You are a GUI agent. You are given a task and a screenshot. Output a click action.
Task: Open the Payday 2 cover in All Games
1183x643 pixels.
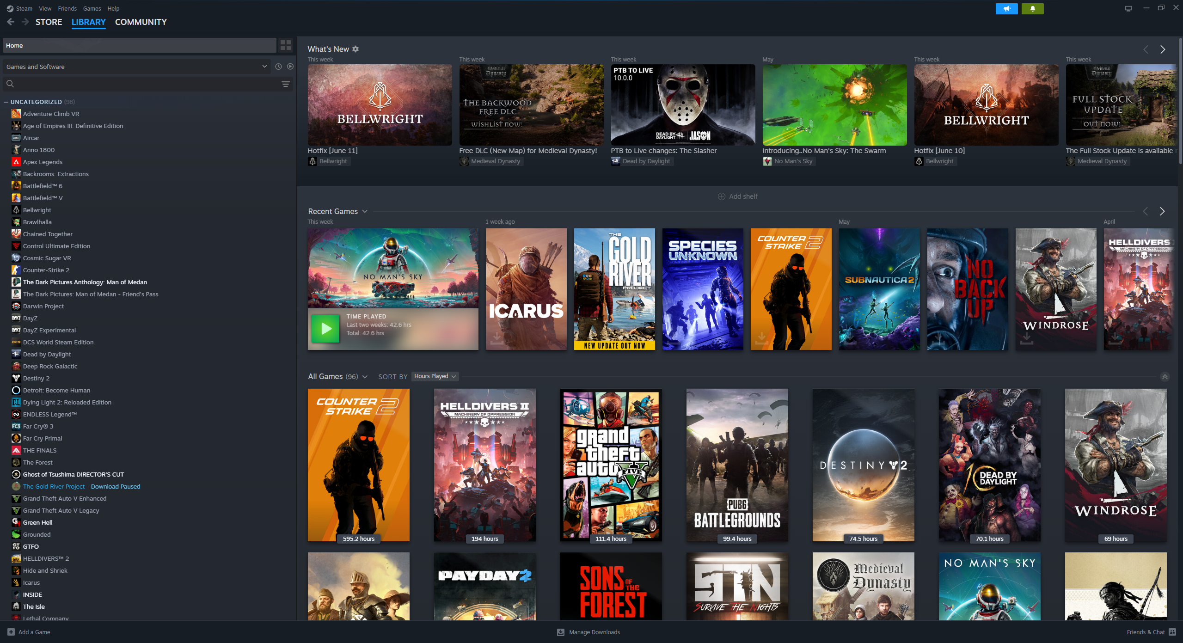484,586
